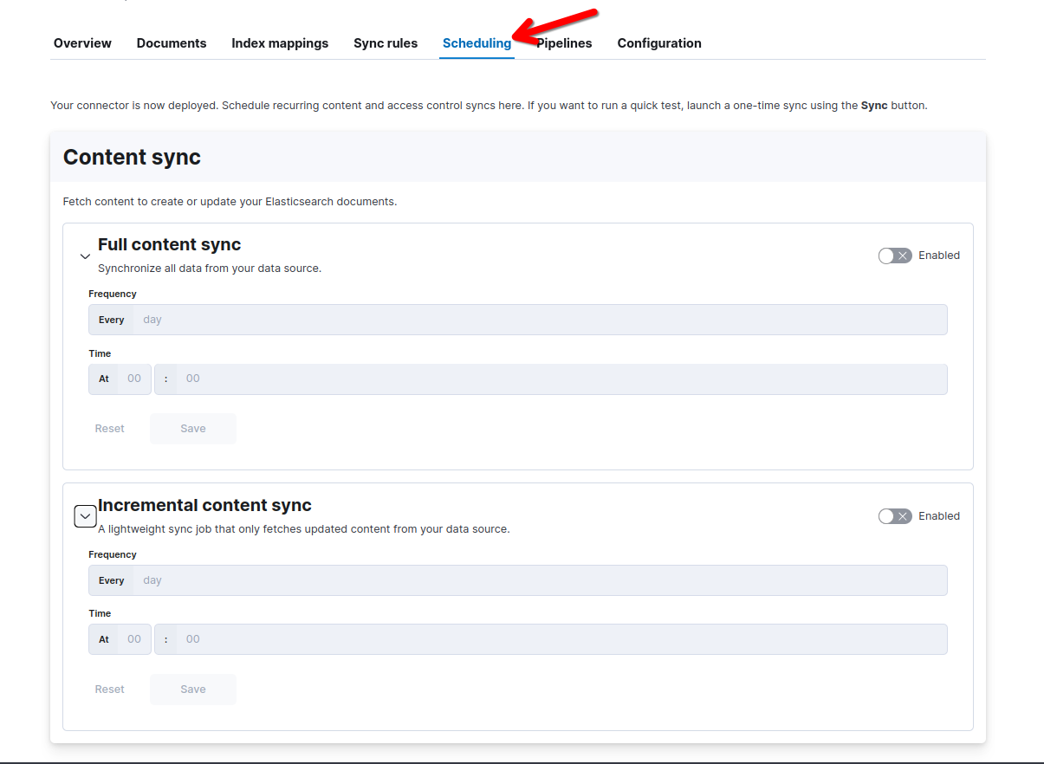This screenshot has width=1044, height=764.
Task: Reset the Full content sync schedule
Action: (x=109, y=428)
